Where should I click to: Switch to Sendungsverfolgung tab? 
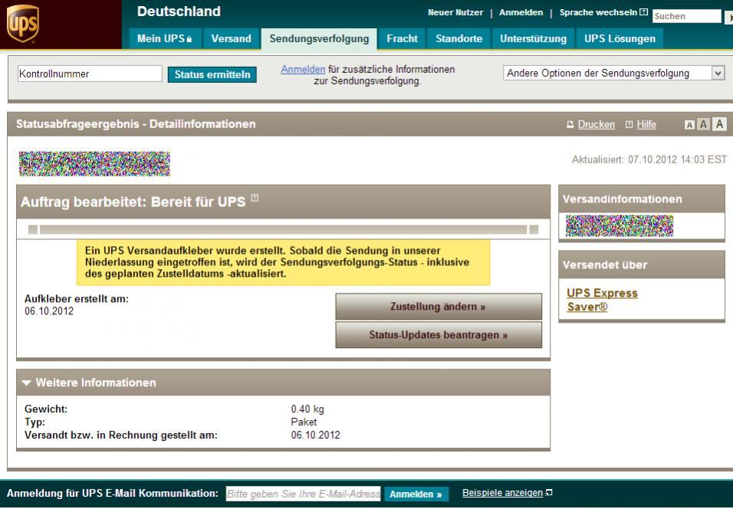pos(319,39)
